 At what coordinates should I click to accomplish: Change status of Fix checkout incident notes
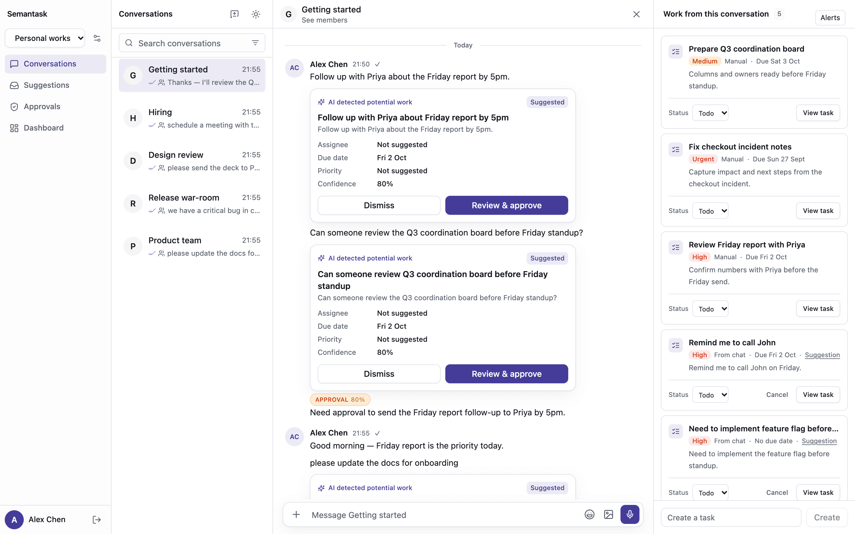coord(710,211)
